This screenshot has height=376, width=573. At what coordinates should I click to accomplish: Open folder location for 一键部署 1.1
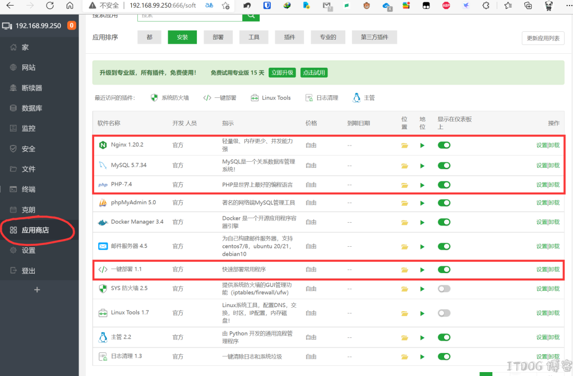pos(405,270)
